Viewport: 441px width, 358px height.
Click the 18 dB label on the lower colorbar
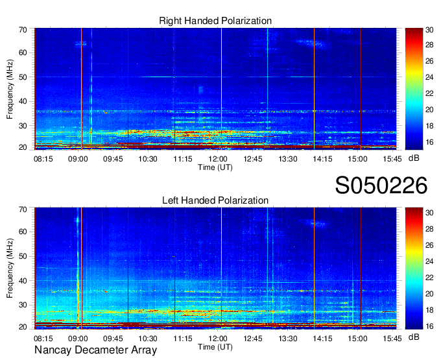tap(429, 310)
